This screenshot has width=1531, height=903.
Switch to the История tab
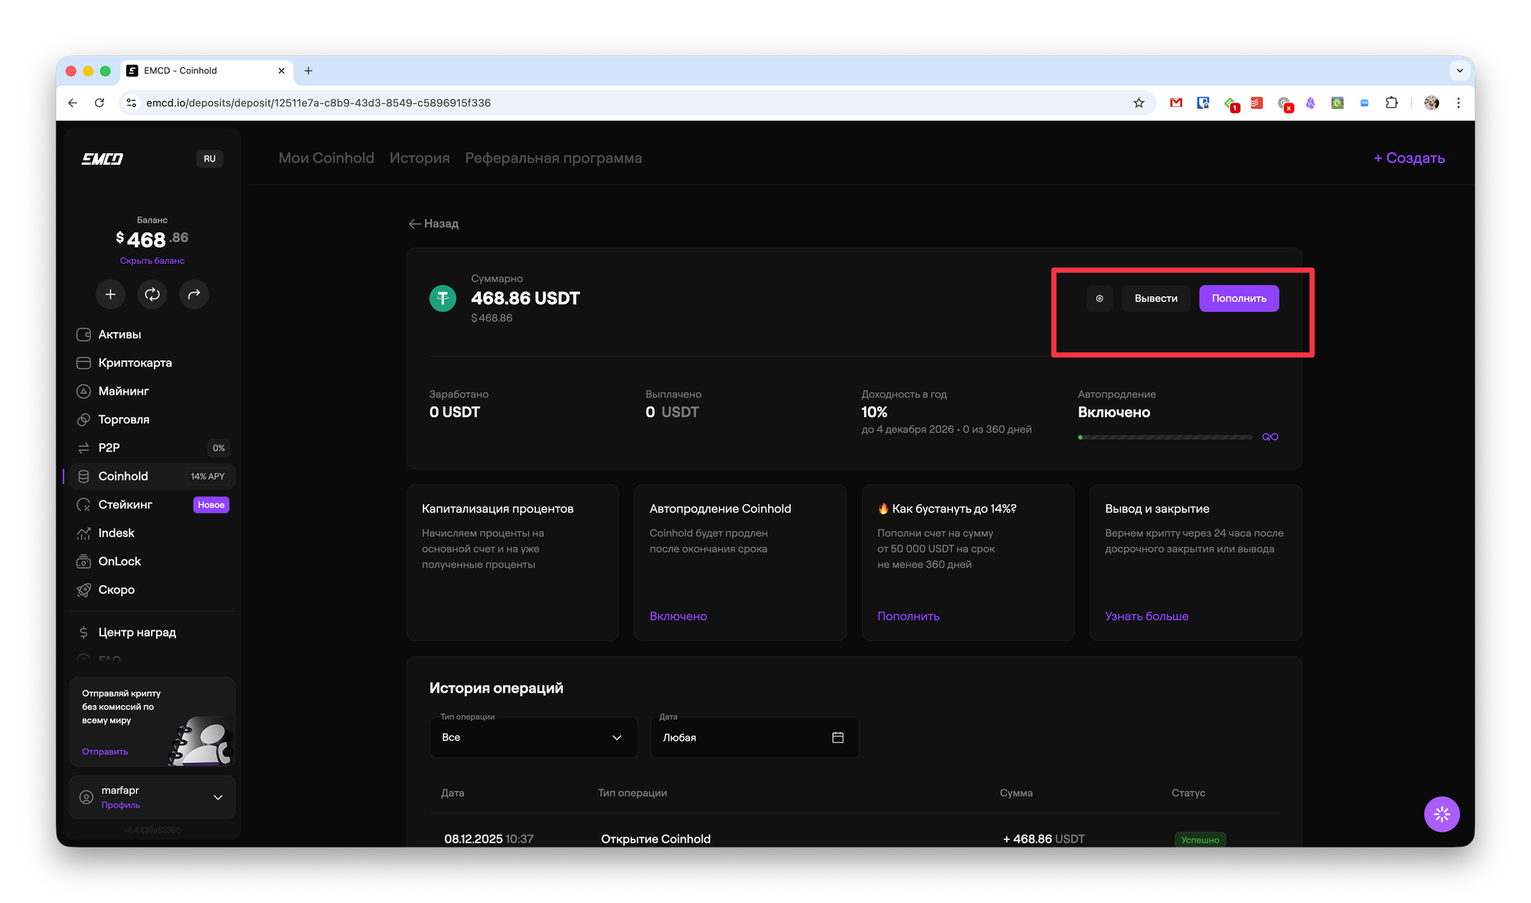tap(419, 158)
